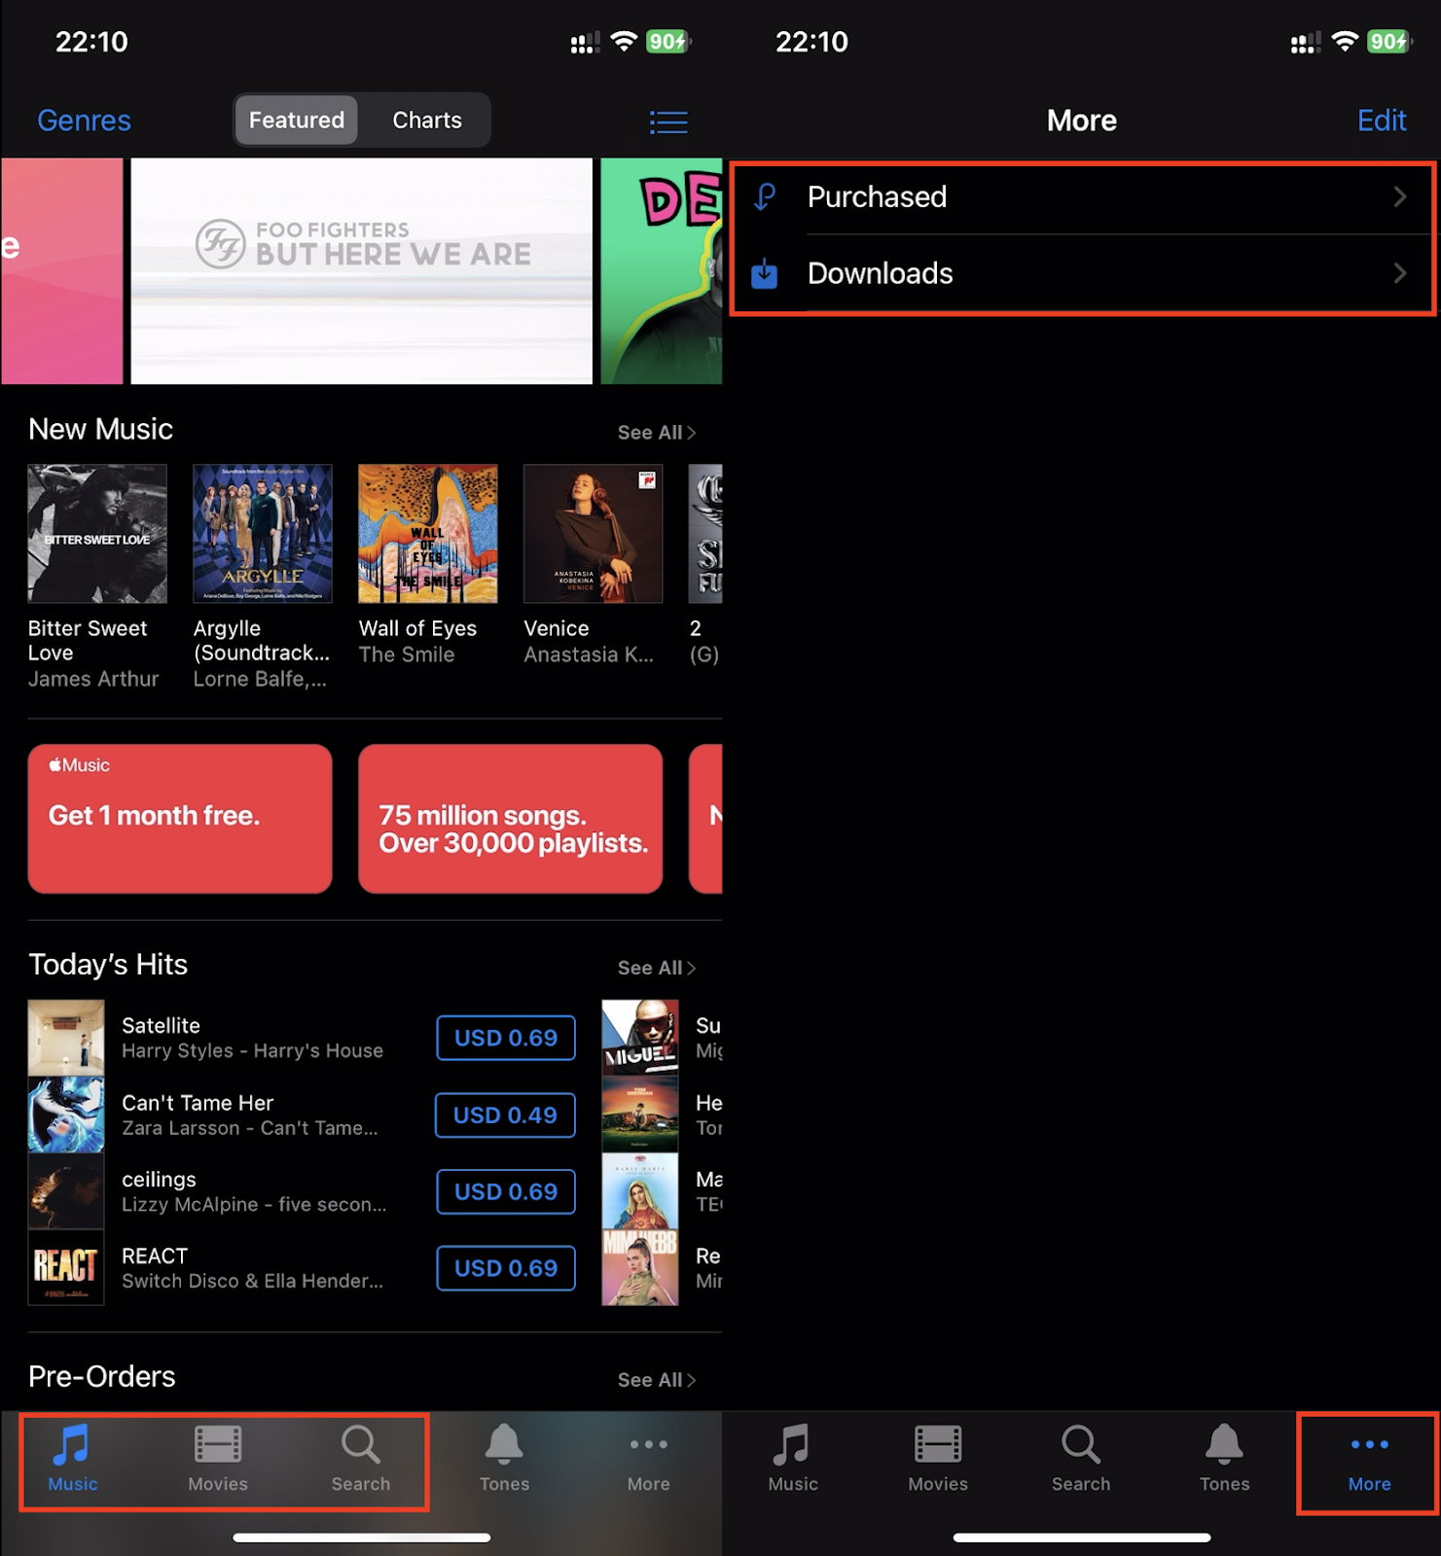Open the Tones tab on the left screen
Viewport: 1441px width, 1556px height.
point(504,1459)
